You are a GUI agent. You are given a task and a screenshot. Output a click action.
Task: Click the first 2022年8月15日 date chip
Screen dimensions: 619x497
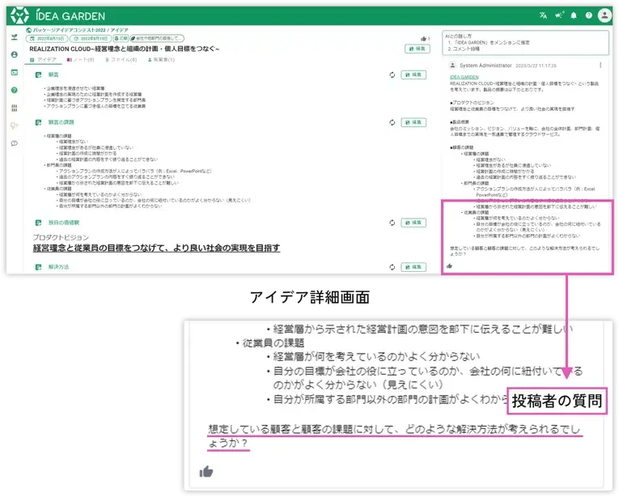coord(47,39)
